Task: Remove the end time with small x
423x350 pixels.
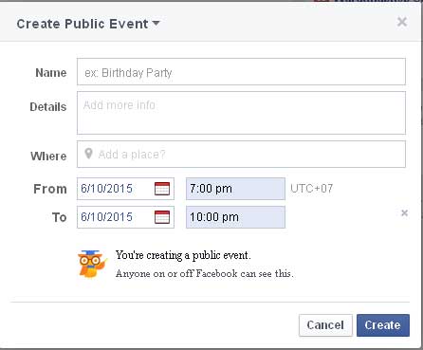Action: [404, 213]
